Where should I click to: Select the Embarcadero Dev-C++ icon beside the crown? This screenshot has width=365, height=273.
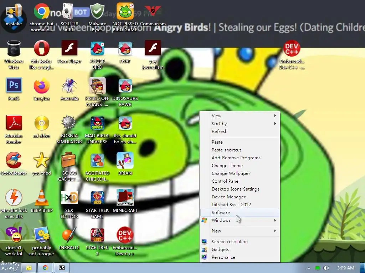click(x=292, y=48)
